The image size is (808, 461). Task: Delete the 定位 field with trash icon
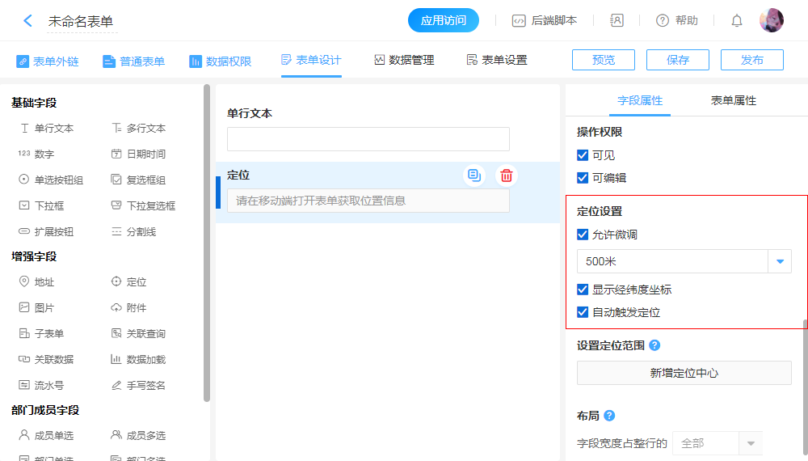click(507, 176)
